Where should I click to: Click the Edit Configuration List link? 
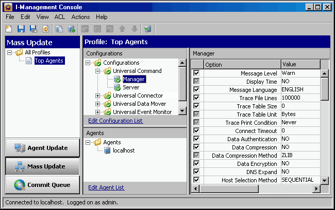click(115, 121)
